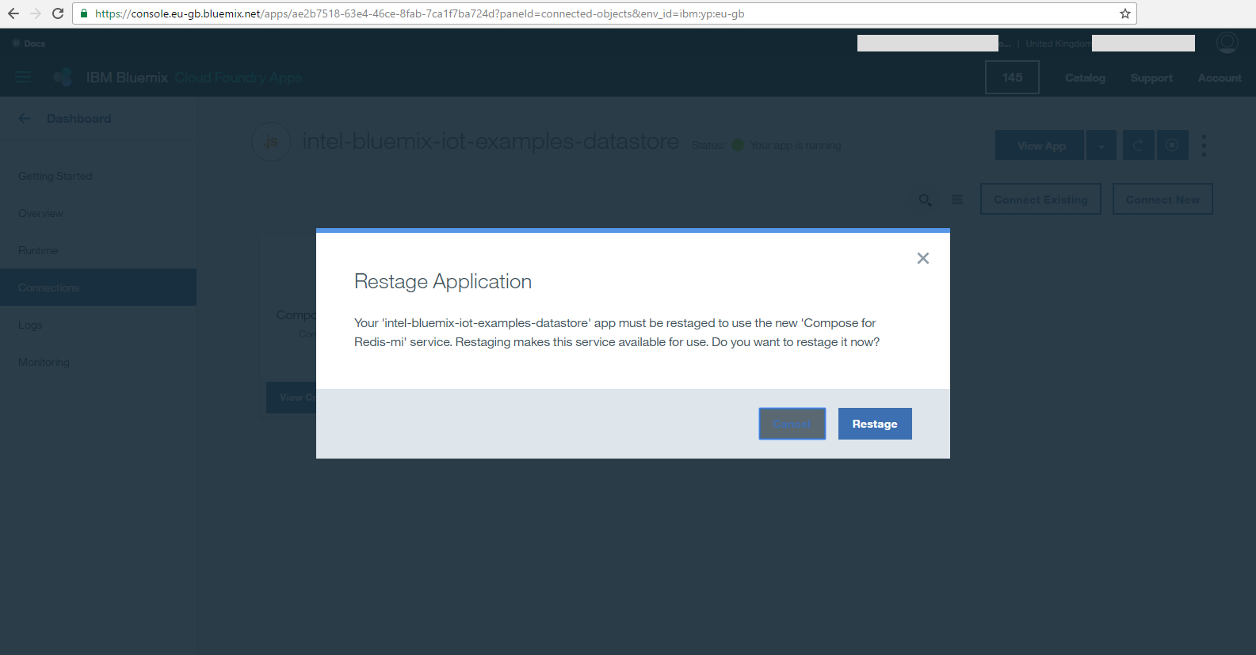Stop the app with the stop icon
The width and height of the screenshot is (1256, 655).
click(x=1172, y=145)
